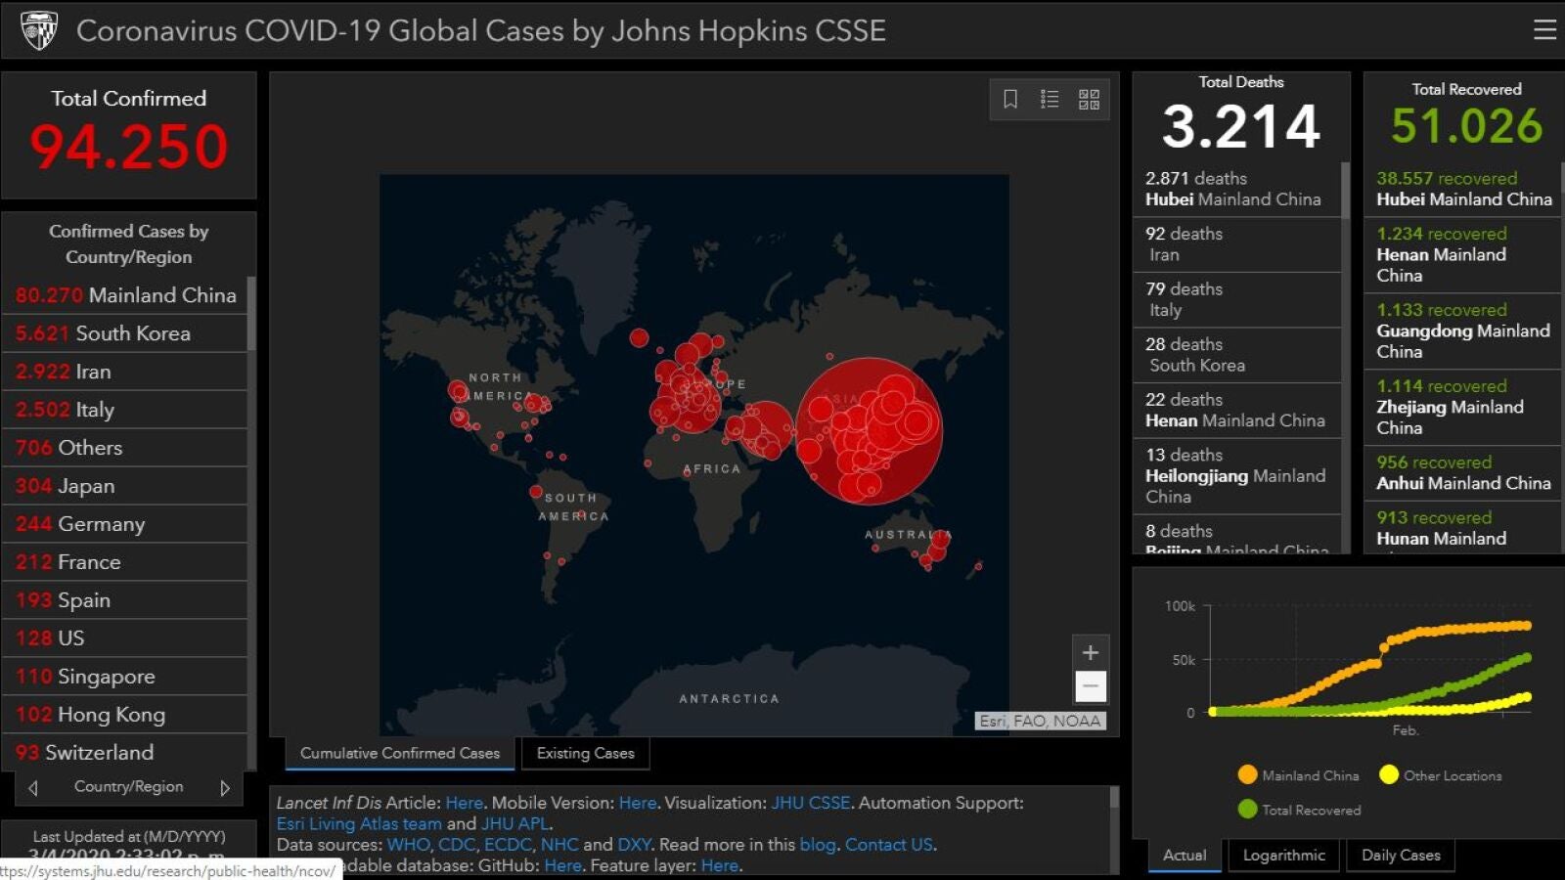Go to next Country/Region list arrow
Viewport: 1565px width, 880px height.
(225, 788)
